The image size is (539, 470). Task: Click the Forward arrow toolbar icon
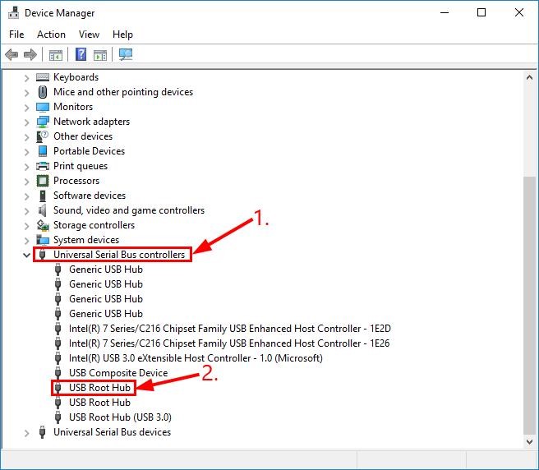coord(30,54)
